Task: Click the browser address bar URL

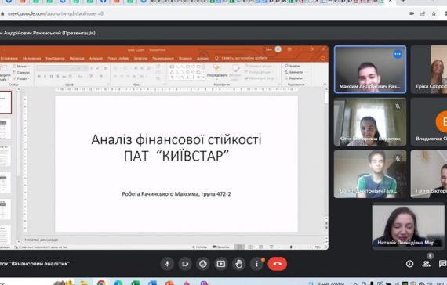Action: coord(56,13)
